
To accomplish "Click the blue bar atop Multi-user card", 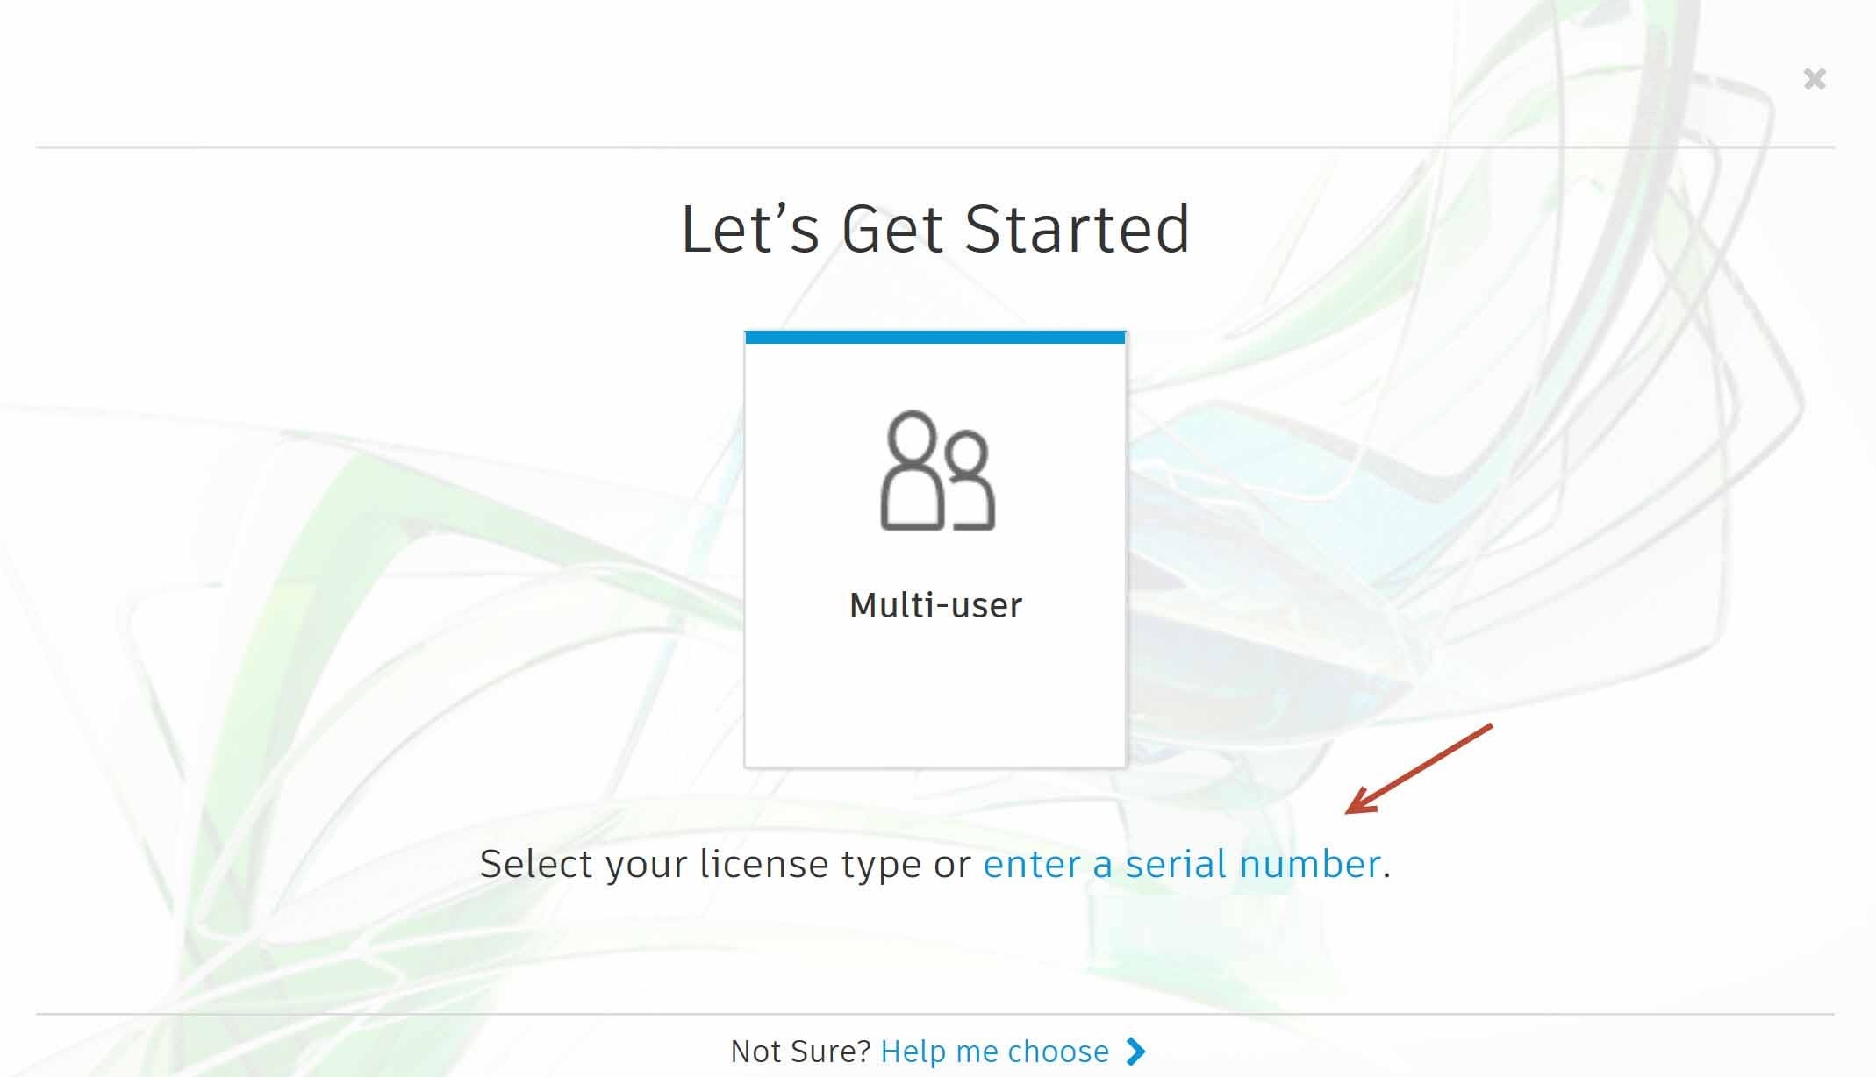I will (x=935, y=337).
